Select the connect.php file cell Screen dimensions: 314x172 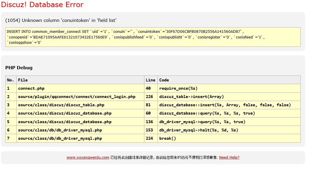[x=80, y=89]
